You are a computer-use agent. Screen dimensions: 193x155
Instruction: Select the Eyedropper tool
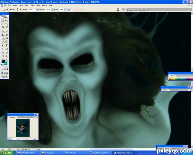click(x=7, y=53)
